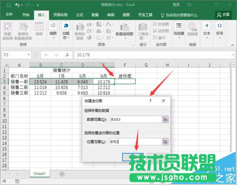Click the 共享 (Share) button

(223, 15)
